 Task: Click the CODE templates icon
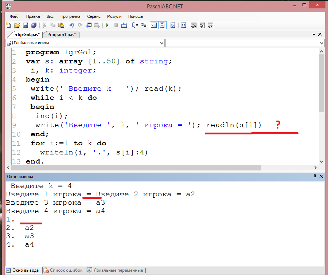[183, 25]
